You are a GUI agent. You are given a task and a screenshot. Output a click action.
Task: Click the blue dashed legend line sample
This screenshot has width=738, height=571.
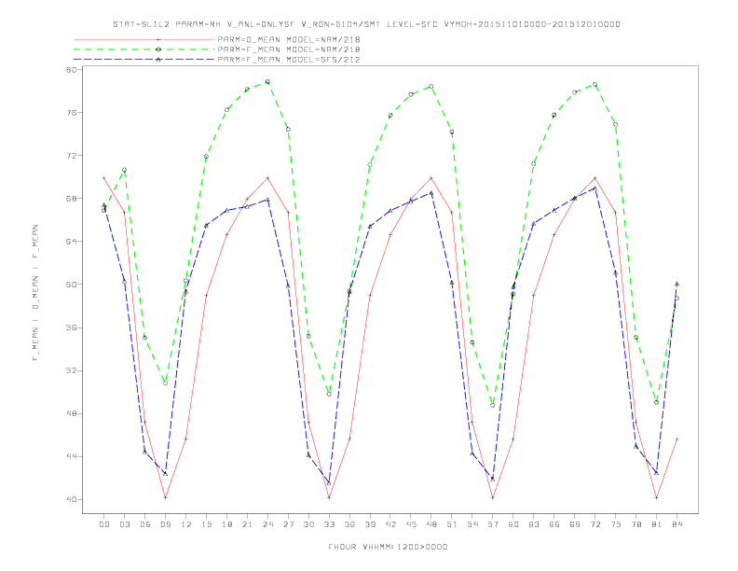click(144, 60)
